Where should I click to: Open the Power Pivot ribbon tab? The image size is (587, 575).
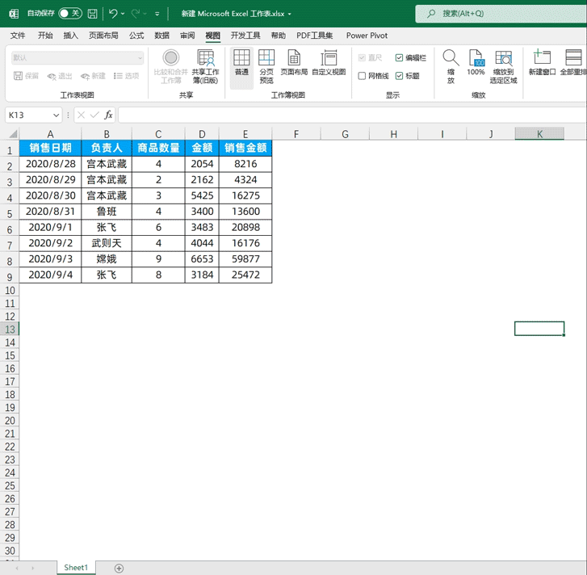click(x=367, y=36)
